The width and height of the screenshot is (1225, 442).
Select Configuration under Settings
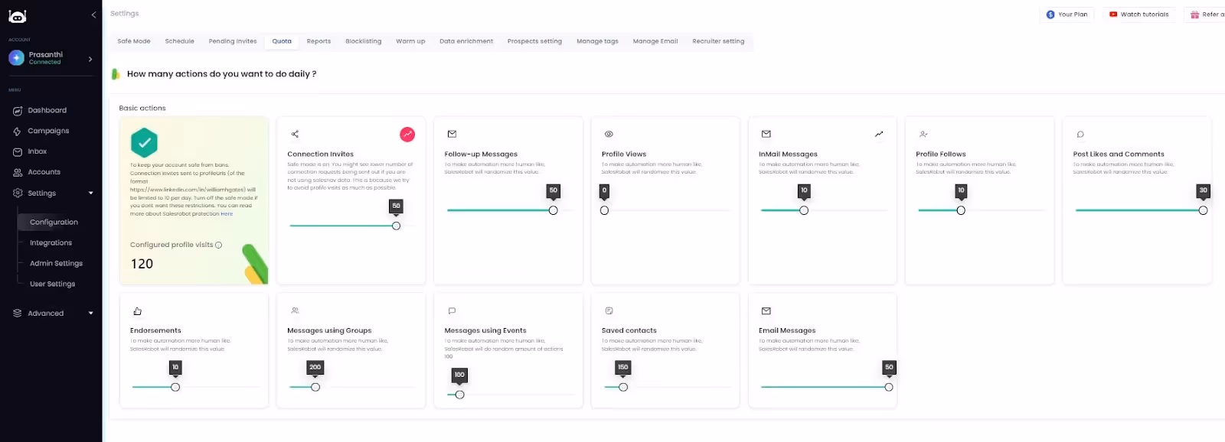point(54,222)
